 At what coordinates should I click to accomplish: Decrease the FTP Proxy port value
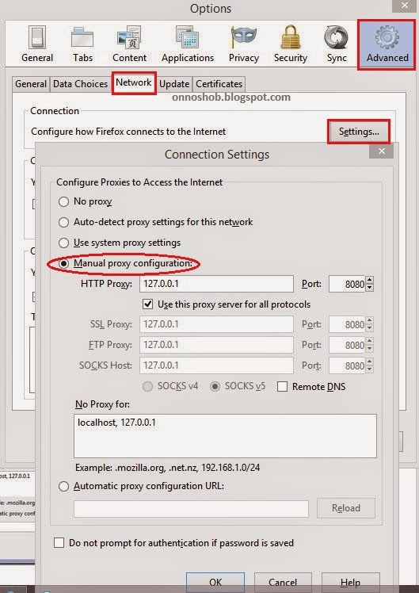pos(370,349)
